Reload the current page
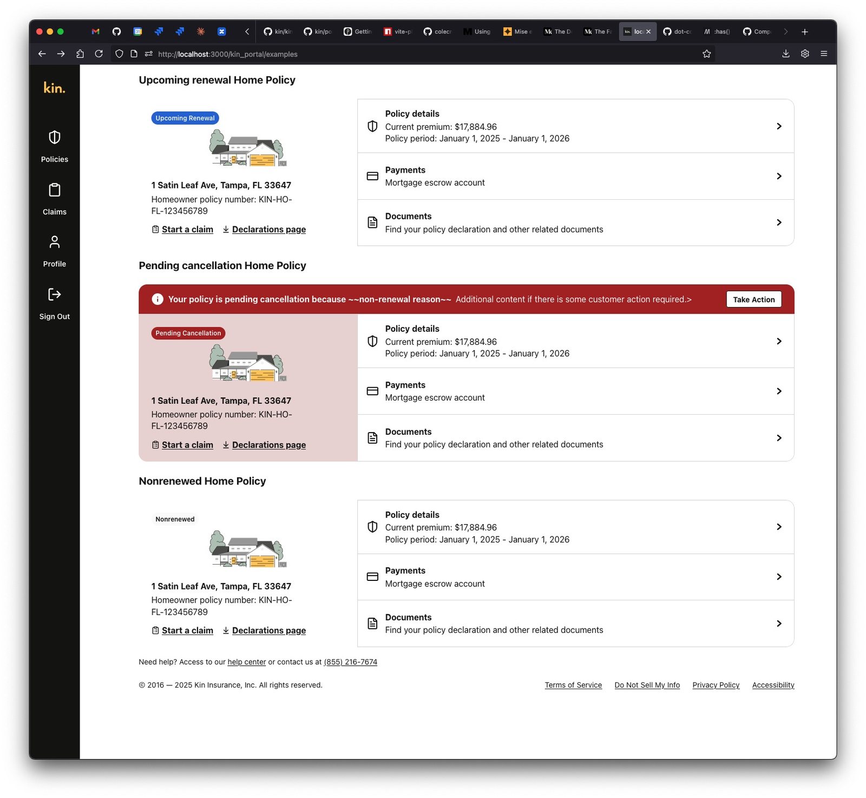 99,54
